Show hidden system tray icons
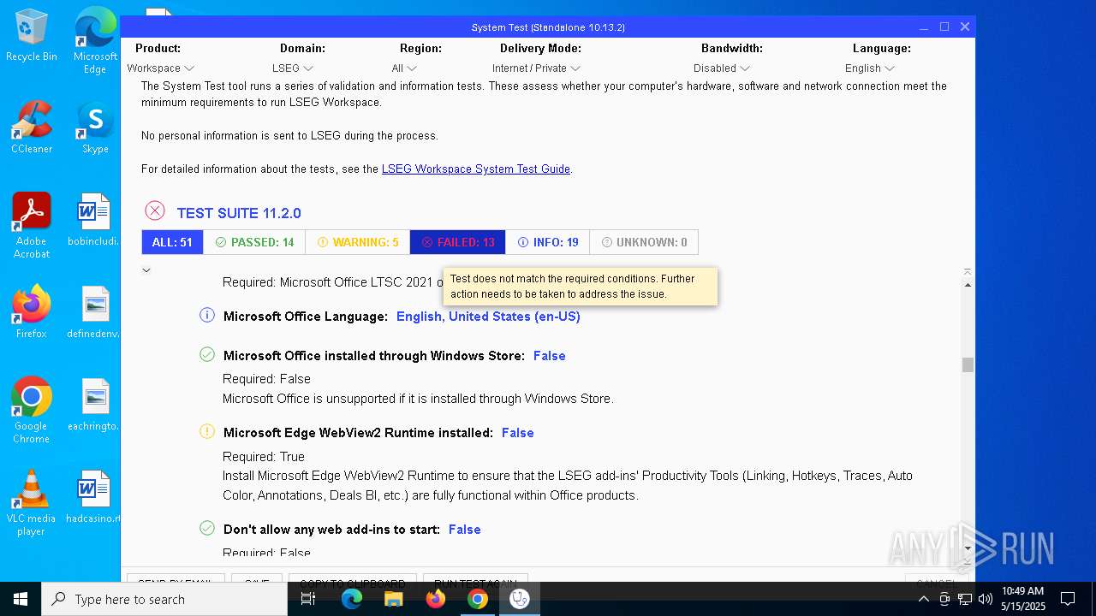 click(924, 599)
